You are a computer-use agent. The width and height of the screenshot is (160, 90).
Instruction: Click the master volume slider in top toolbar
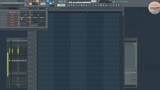[26, 3]
